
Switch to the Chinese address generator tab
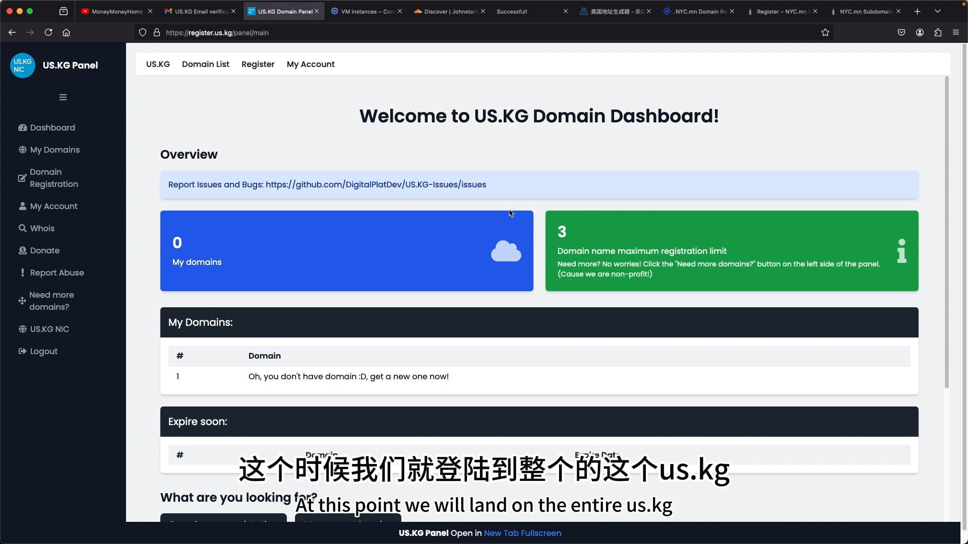[616, 11]
